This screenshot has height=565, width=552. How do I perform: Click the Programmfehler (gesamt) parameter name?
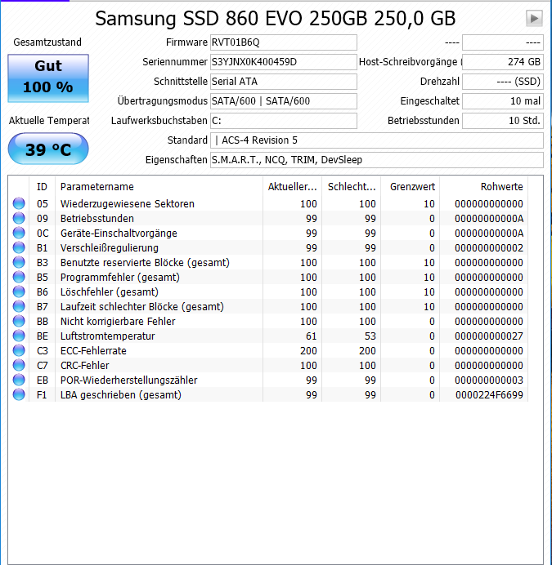pos(120,277)
